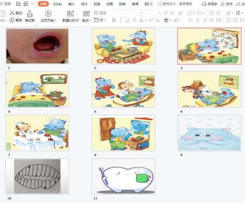
Task: Switch to the 切换 tab
Action: point(97,4)
